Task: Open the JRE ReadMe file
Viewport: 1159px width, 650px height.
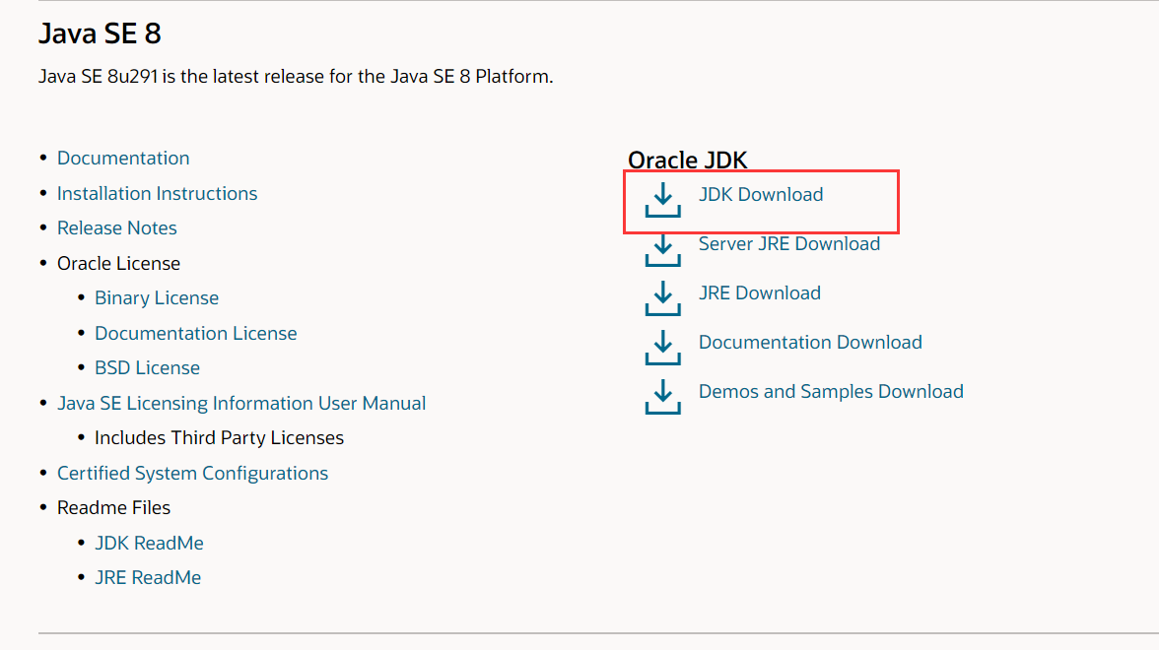Action: pyautogui.click(x=148, y=577)
